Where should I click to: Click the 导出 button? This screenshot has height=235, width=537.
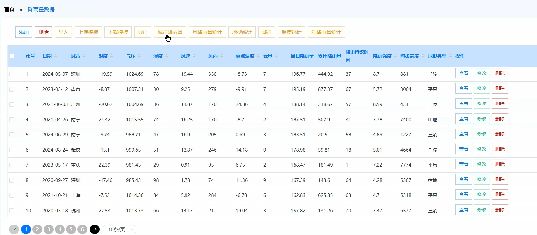click(143, 32)
